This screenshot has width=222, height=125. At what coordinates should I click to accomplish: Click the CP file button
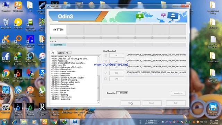117,67
